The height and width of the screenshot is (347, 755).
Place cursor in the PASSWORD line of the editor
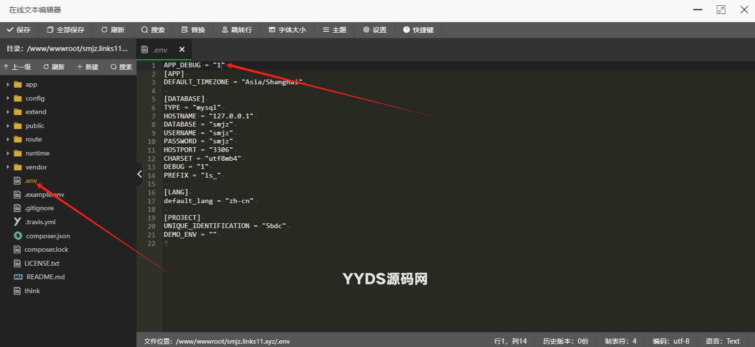(198, 141)
